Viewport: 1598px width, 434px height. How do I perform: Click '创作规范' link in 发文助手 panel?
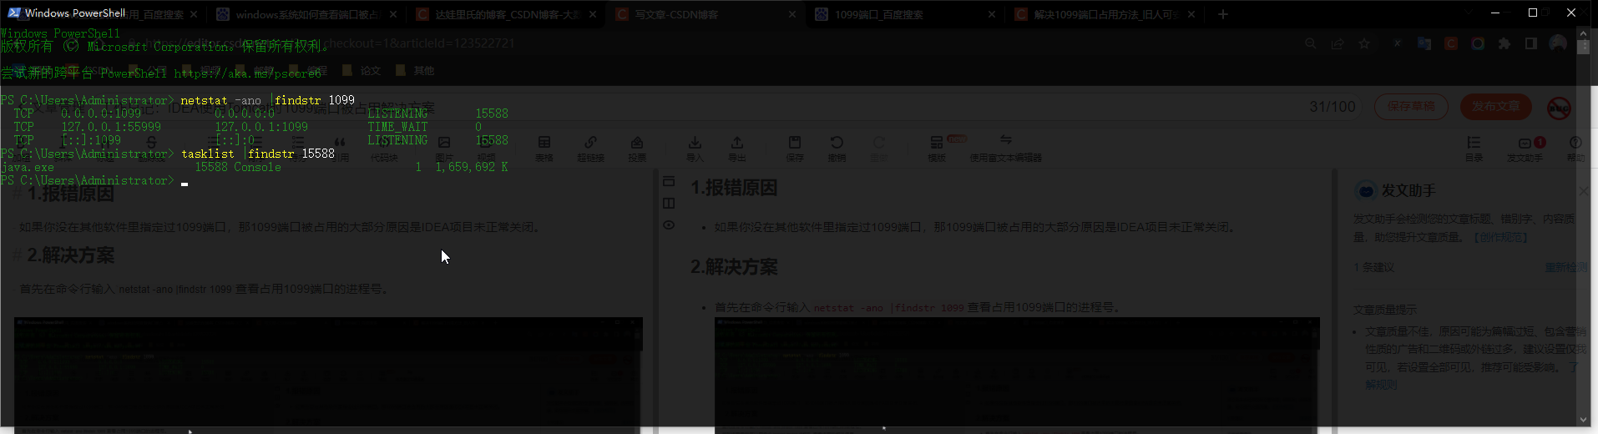point(1500,237)
